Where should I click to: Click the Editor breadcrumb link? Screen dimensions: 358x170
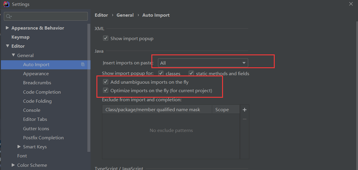[101, 15]
